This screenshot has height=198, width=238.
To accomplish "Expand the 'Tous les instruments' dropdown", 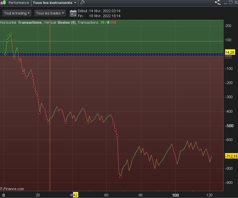I will click(x=54, y=3).
